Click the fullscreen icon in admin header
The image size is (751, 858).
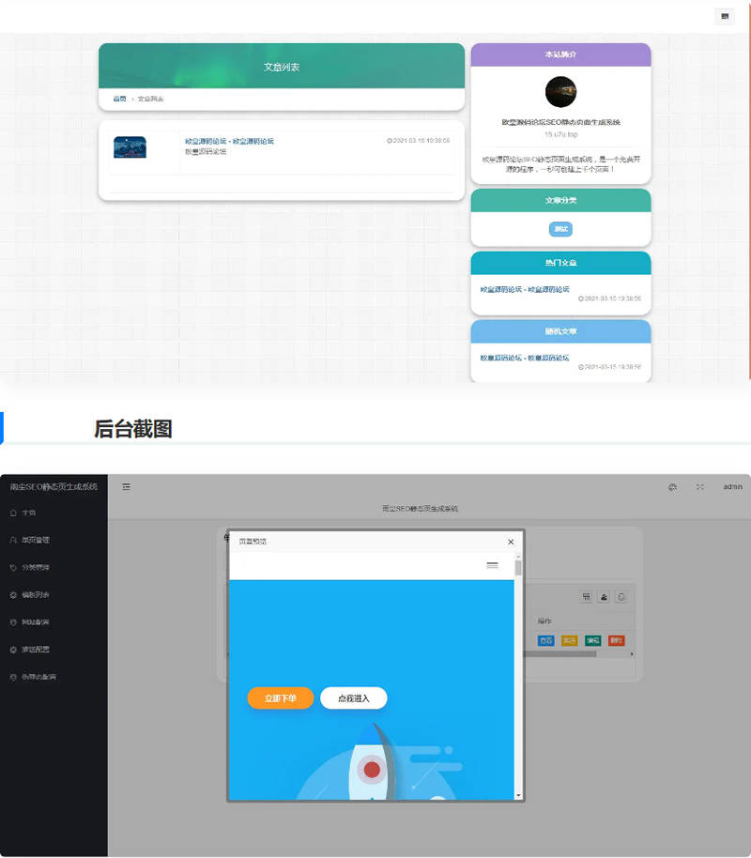[x=700, y=487]
